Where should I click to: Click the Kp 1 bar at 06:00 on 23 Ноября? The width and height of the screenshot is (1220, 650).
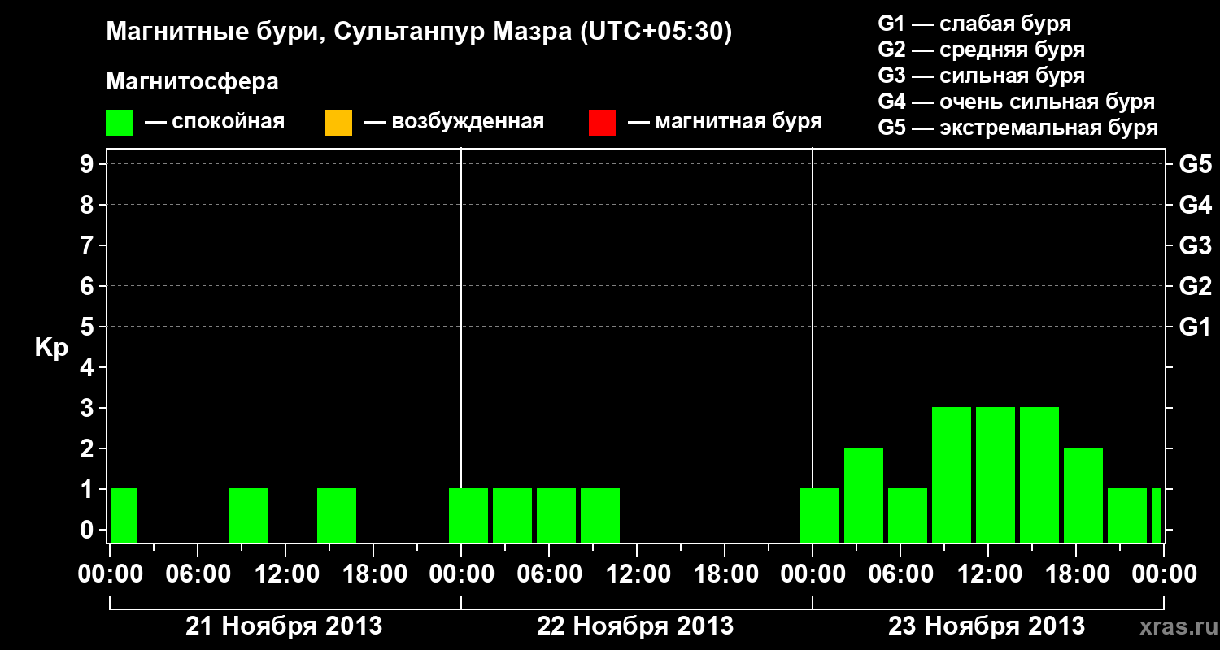click(x=908, y=515)
